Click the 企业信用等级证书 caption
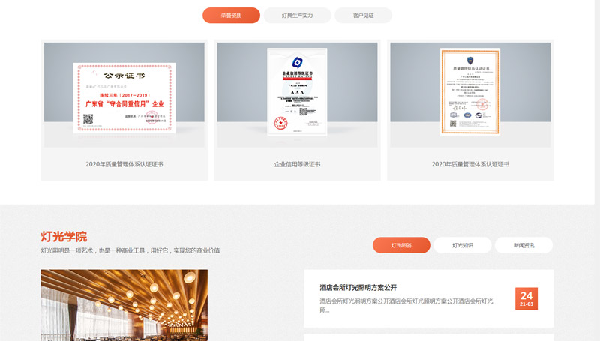 (297, 164)
